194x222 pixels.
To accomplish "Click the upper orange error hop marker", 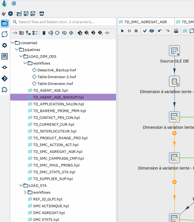I will pyautogui.click(x=174, y=133).
